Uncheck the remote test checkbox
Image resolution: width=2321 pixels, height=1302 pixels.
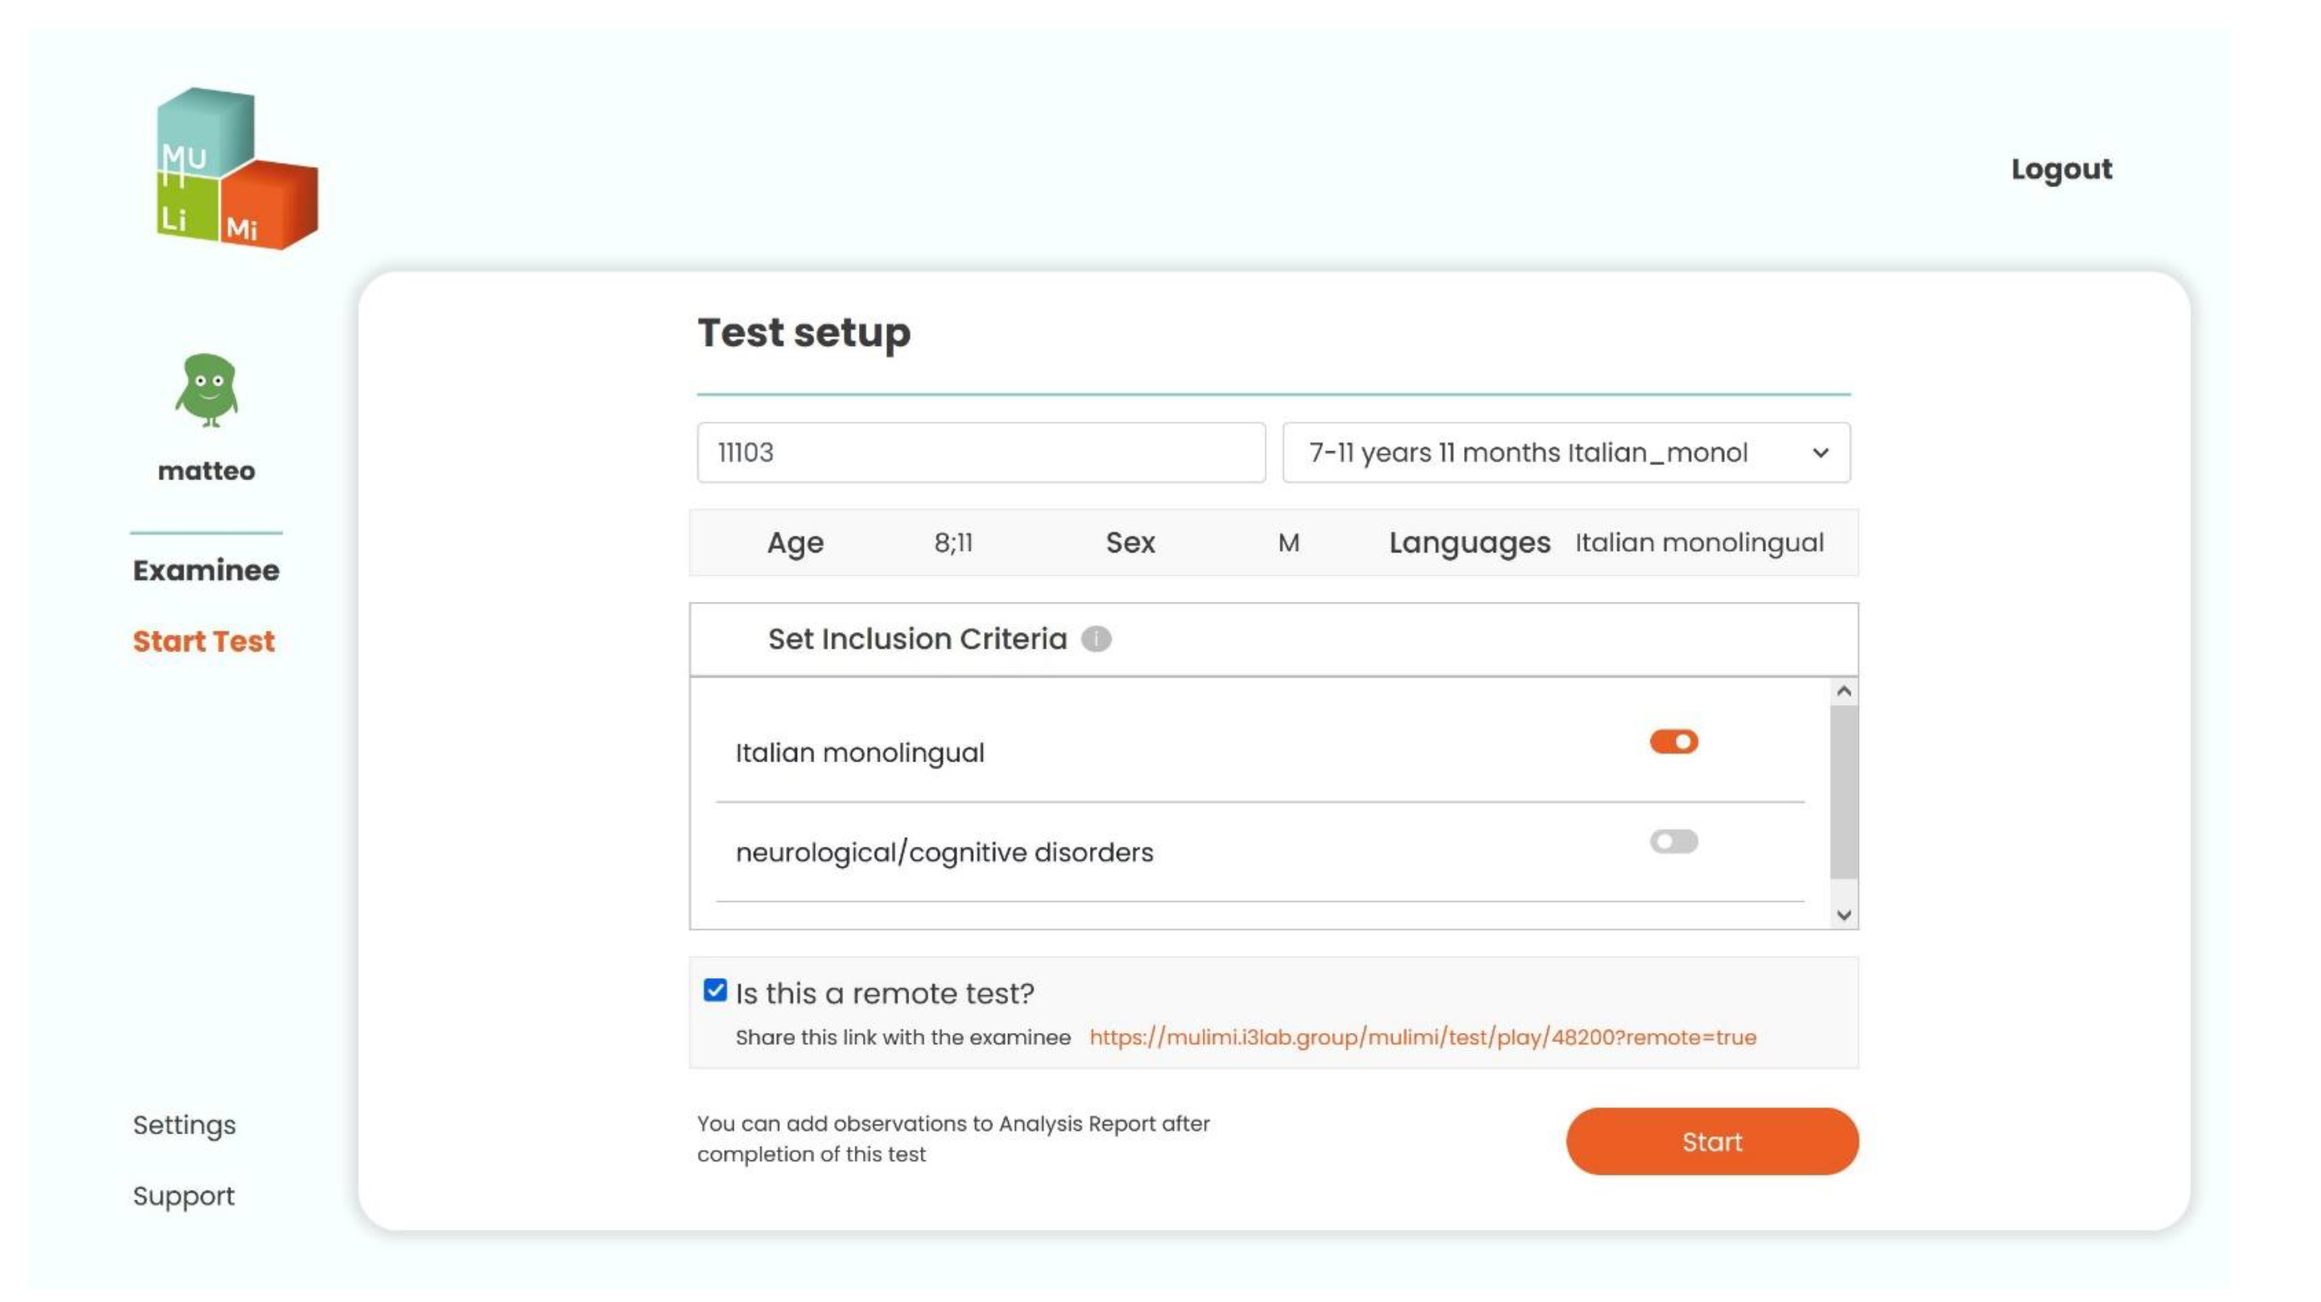click(714, 990)
